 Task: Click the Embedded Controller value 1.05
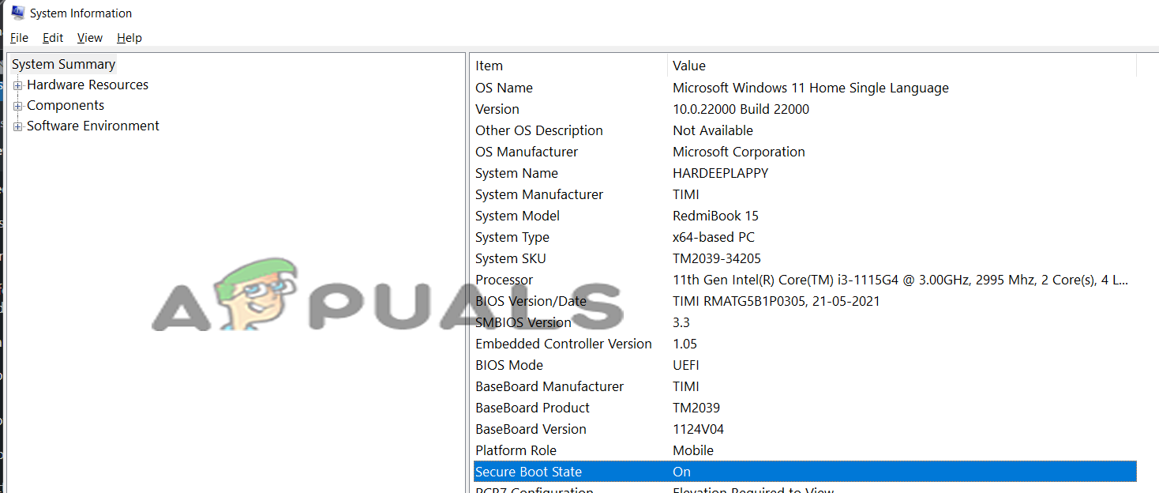tap(685, 344)
